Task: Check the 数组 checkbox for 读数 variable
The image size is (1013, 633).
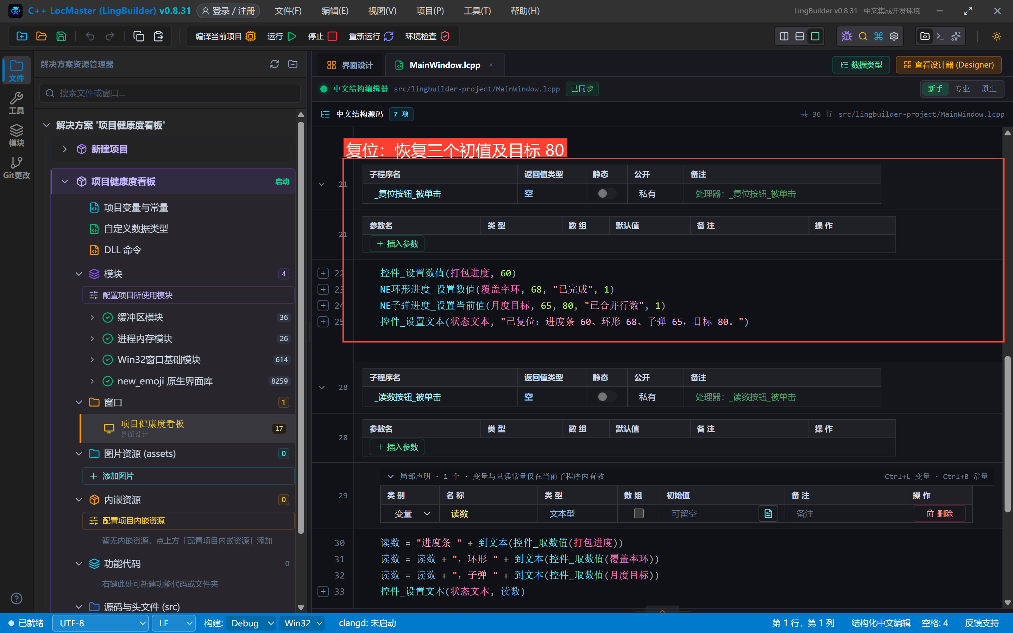Action: click(x=638, y=513)
